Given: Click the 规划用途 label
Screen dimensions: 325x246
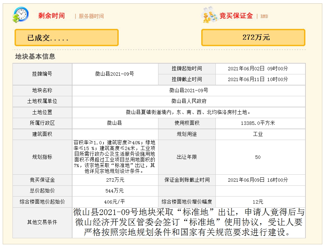Looking at the screenshot, I should click(x=187, y=134).
